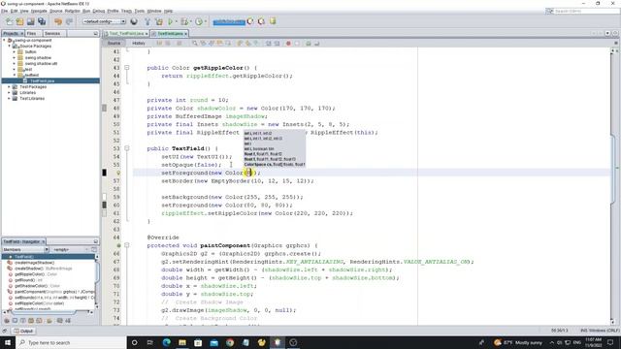Toggle Show Static Members filter in Navigator
Image resolution: width=621 pixels, height=349 pixels.
22,321
